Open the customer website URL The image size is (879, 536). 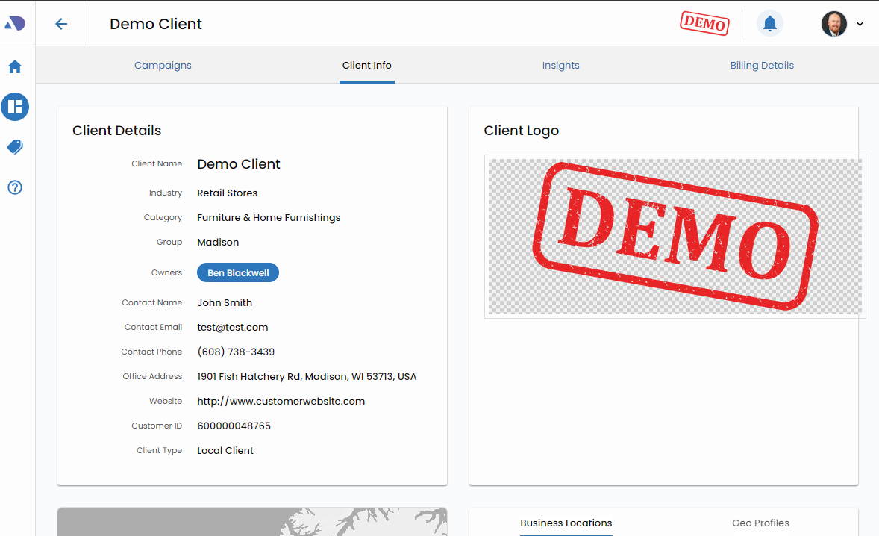coord(281,402)
